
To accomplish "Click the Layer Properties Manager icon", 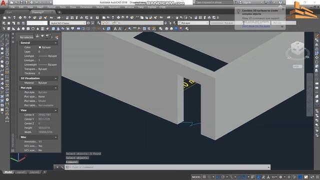I will (99, 23).
